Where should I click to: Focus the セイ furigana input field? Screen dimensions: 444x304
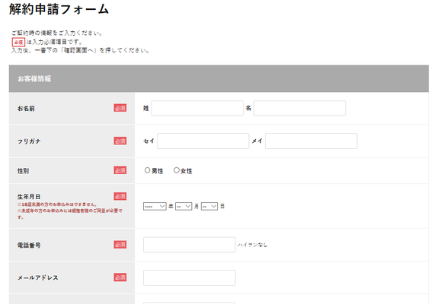[203, 141]
